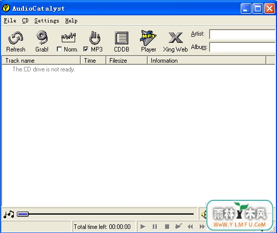Image resolution: width=277 pixels, height=233 pixels.
Task: Click the Refresh toolbar icon
Action: coord(15,38)
